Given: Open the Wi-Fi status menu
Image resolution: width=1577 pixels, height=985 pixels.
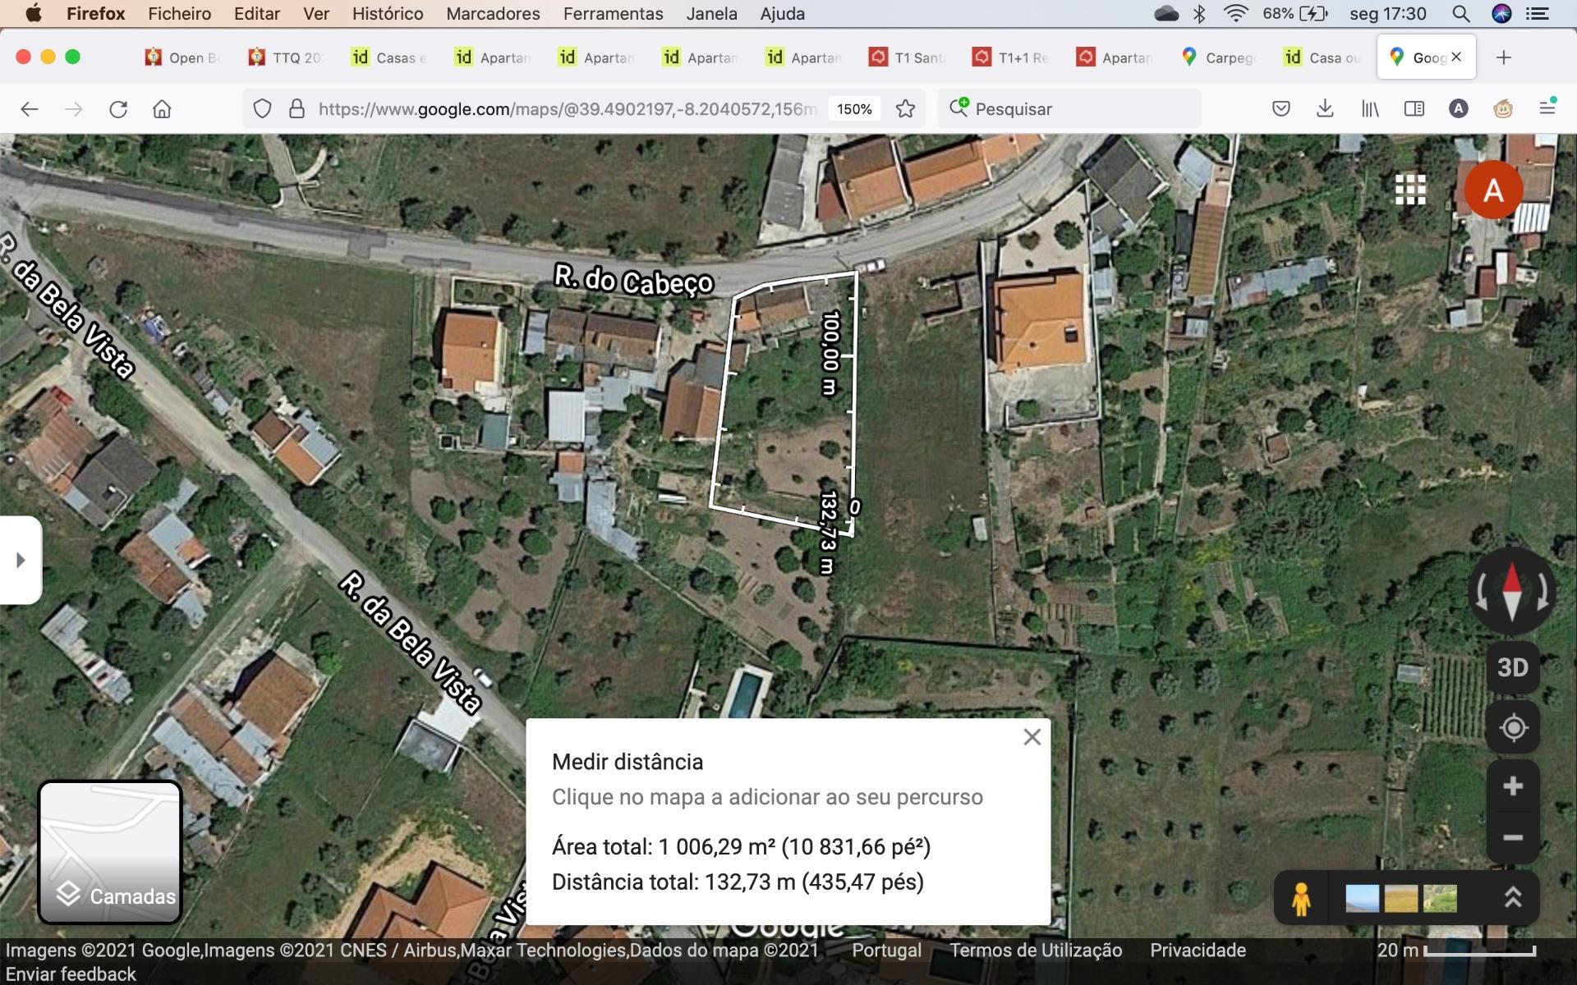Looking at the screenshot, I should point(1235,13).
